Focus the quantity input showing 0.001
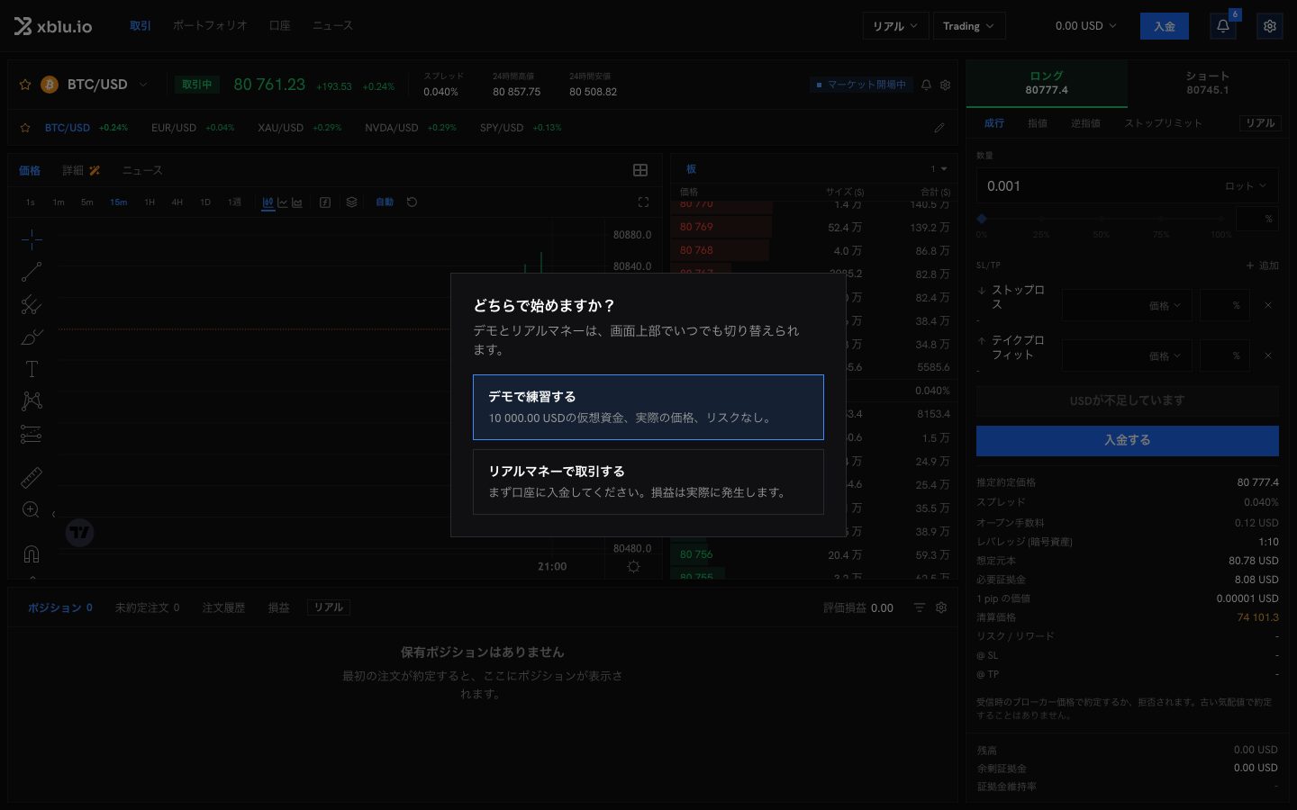Screen dimensions: 1297x810 (1097, 186)
